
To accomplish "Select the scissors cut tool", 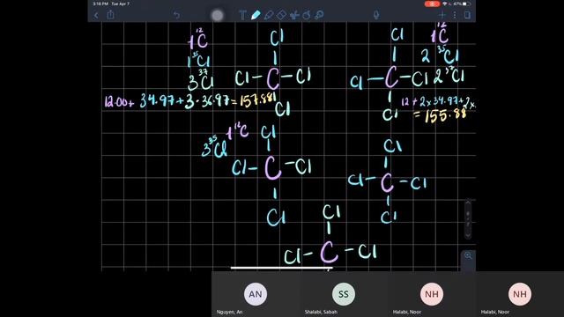I will (294, 15).
